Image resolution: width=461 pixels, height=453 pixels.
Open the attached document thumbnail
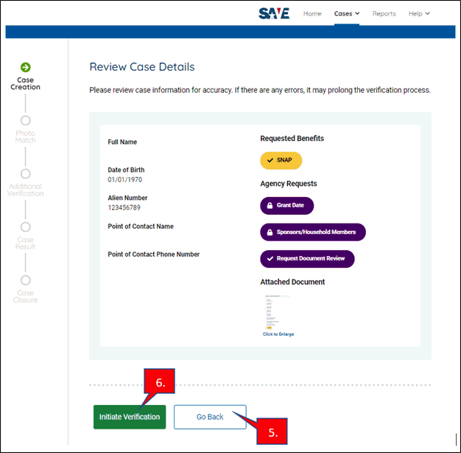click(x=276, y=312)
